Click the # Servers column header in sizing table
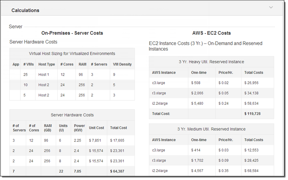This screenshot has width=288, height=180. click(99, 64)
